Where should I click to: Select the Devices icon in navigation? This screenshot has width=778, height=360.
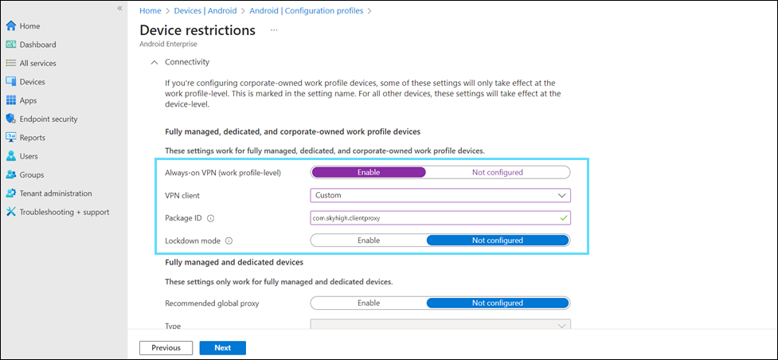click(x=11, y=82)
